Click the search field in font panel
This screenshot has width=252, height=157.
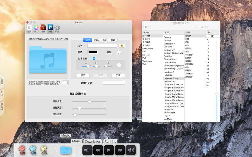(x=206, y=27)
